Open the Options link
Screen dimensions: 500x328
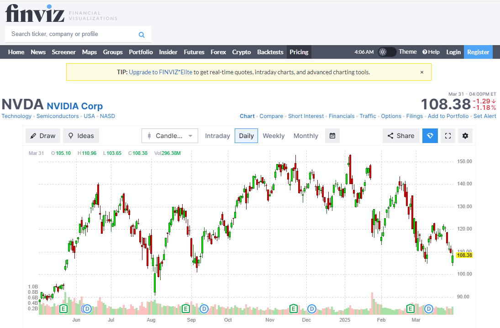[391, 116]
